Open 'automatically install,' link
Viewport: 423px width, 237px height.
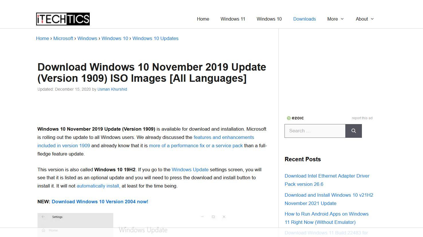(98, 186)
